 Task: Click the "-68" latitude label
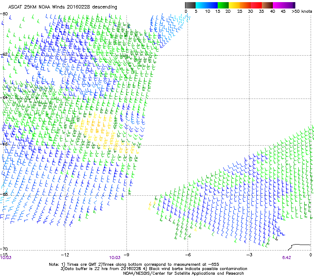4,194
